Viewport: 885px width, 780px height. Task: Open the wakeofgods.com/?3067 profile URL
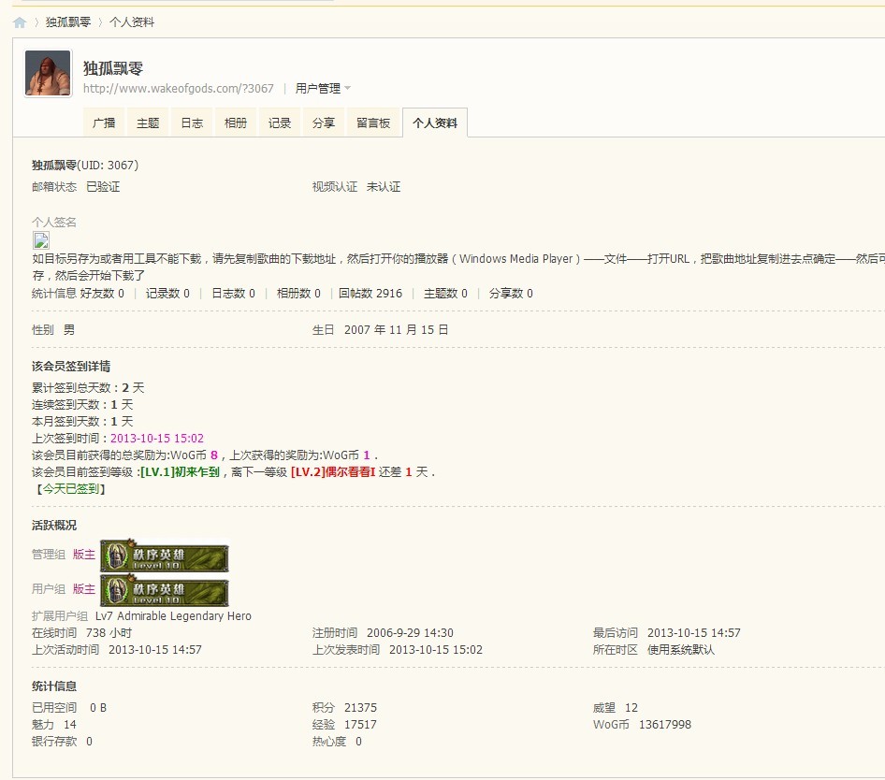(x=179, y=88)
